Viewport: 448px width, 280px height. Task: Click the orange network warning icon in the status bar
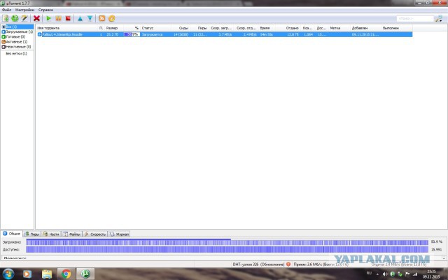pos(288,265)
